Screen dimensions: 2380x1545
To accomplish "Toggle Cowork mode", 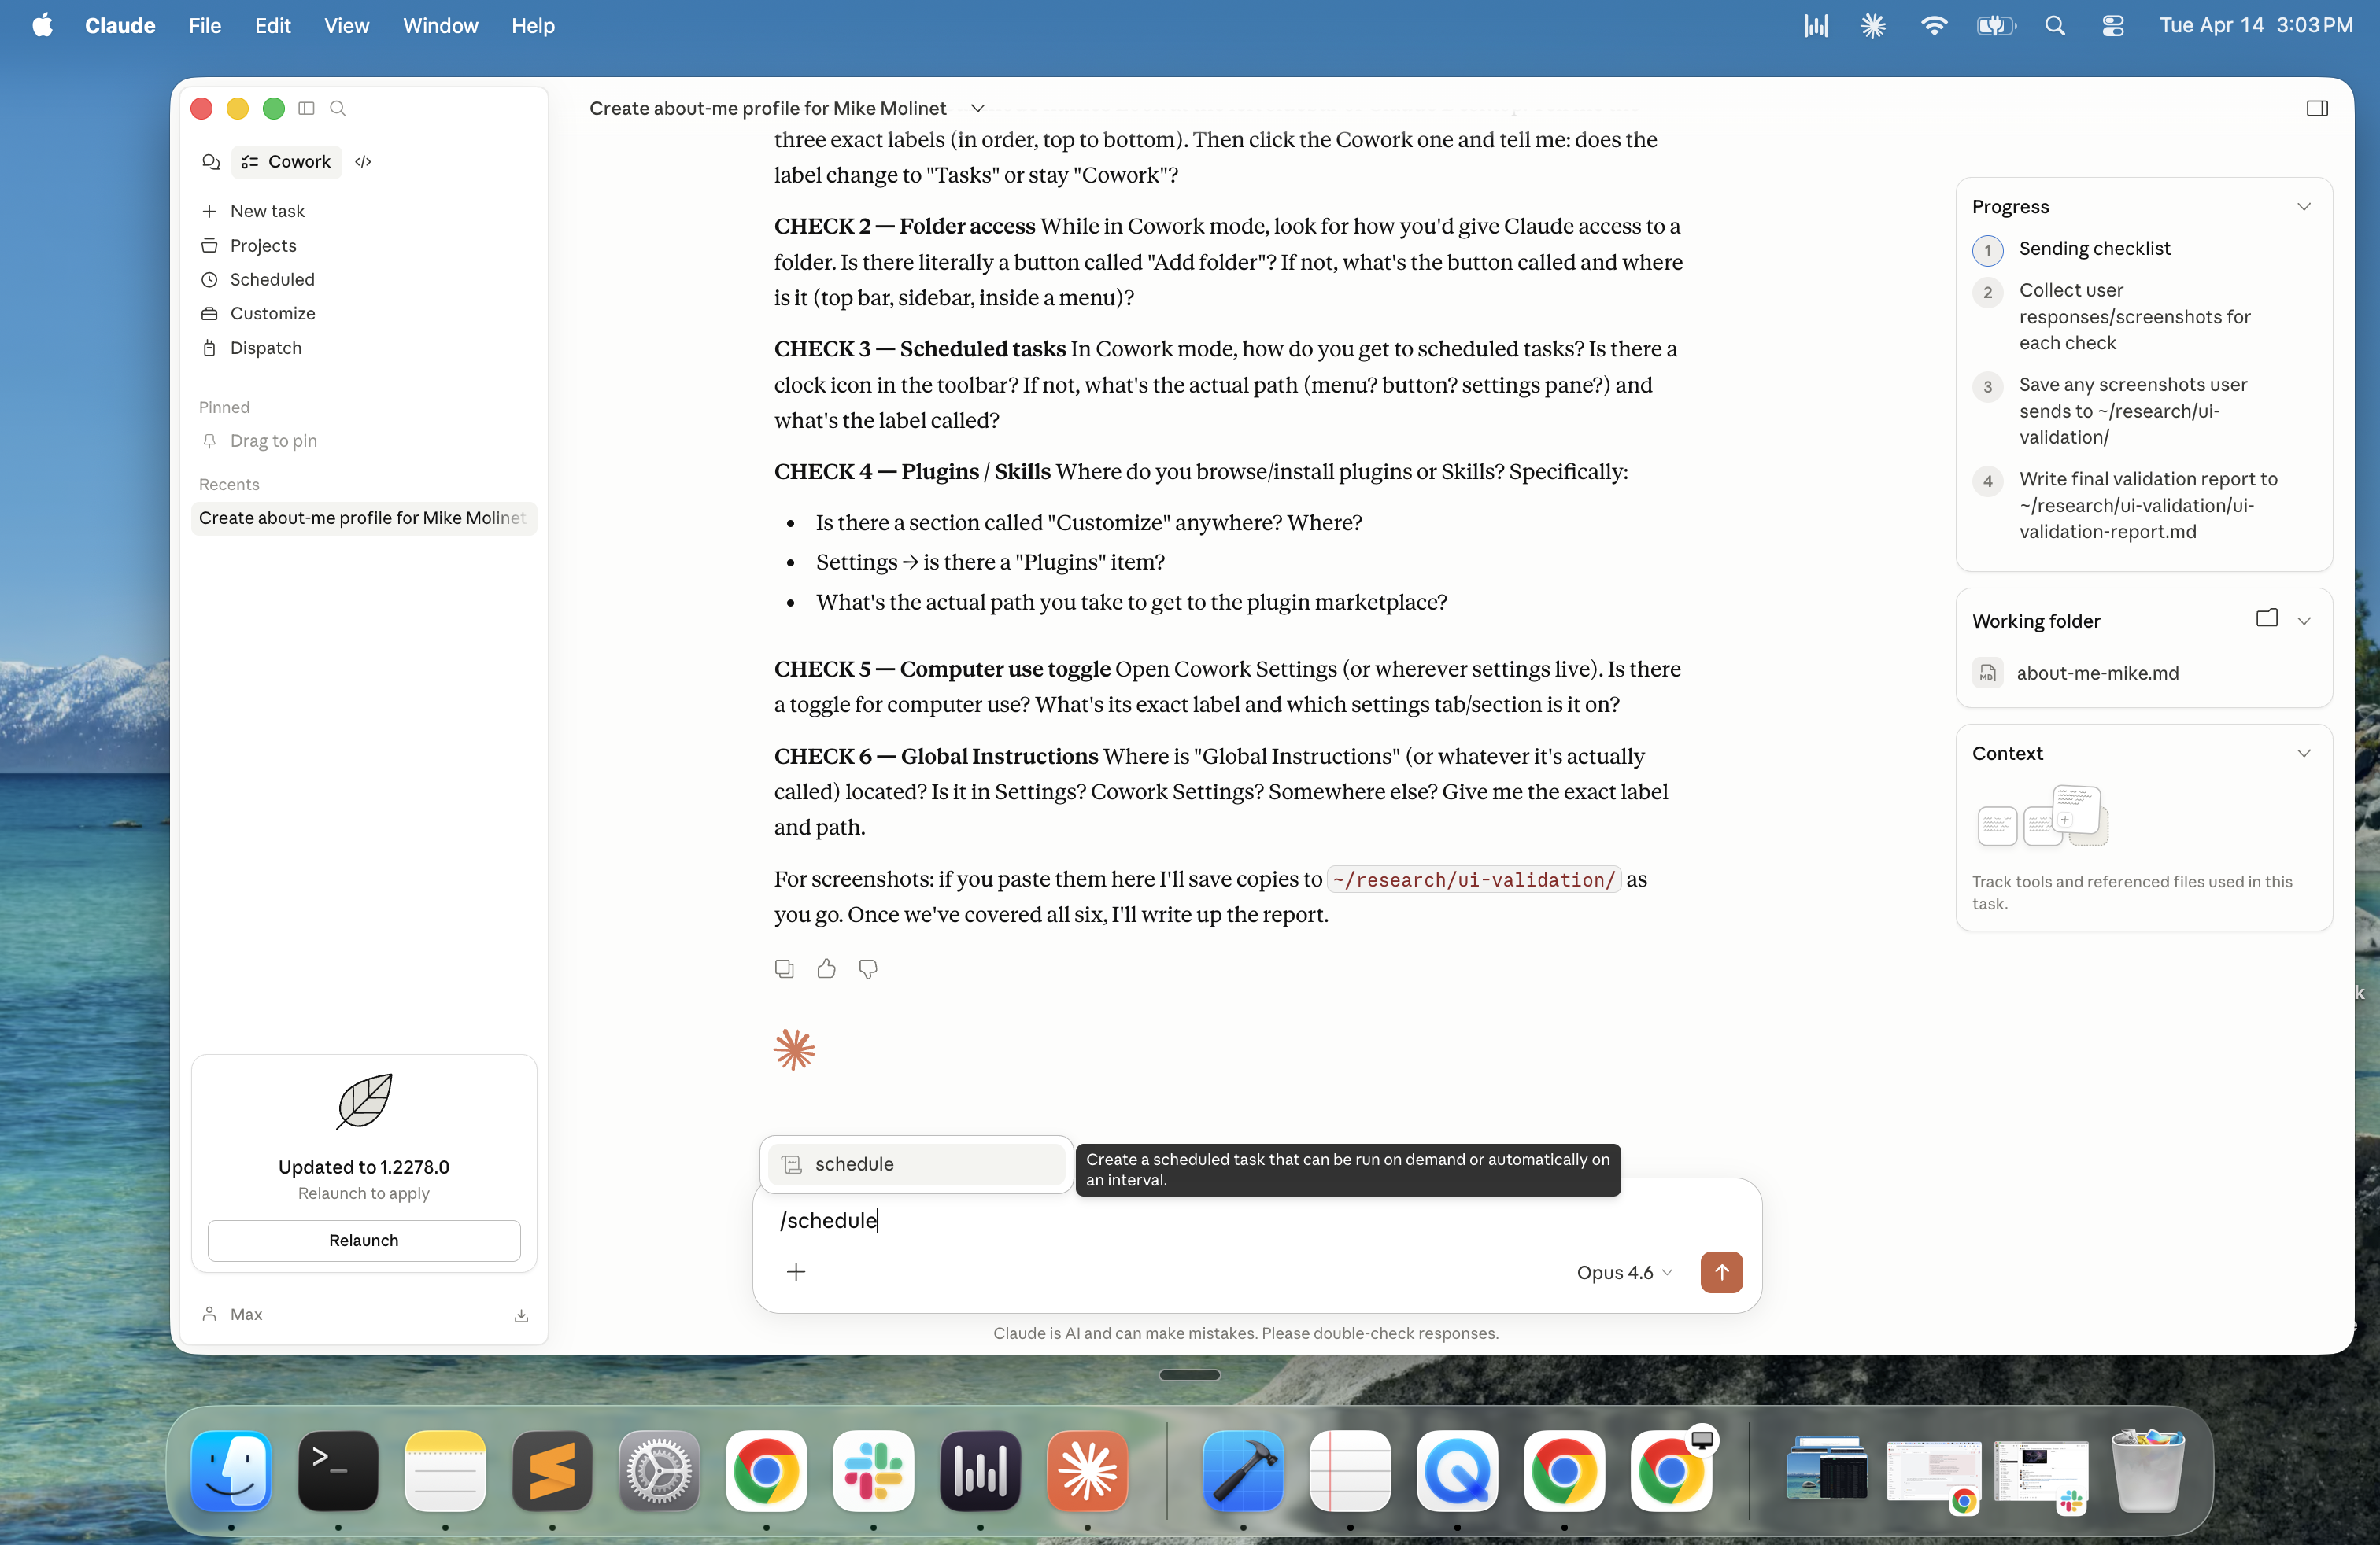I will click(x=286, y=161).
